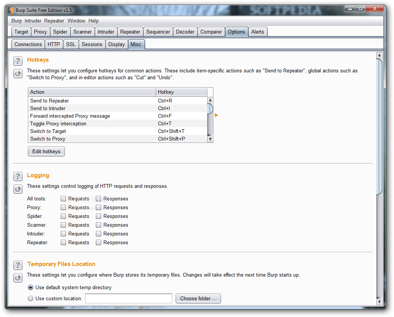This screenshot has width=394, height=317.
Task: Click the Choose folder button
Action: click(198, 298)
